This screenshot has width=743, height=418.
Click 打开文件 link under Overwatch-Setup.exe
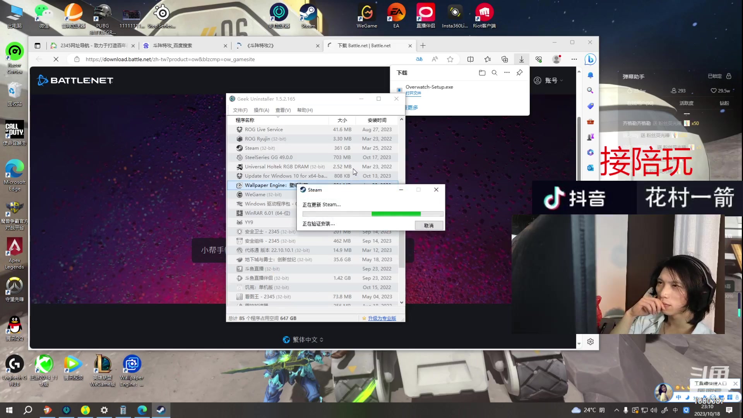(413, 93)
